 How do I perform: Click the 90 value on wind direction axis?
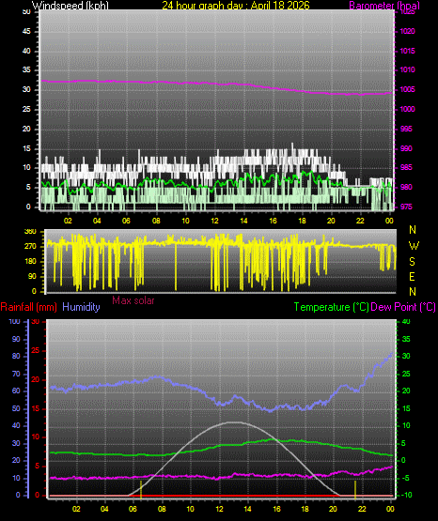(32, 276)
